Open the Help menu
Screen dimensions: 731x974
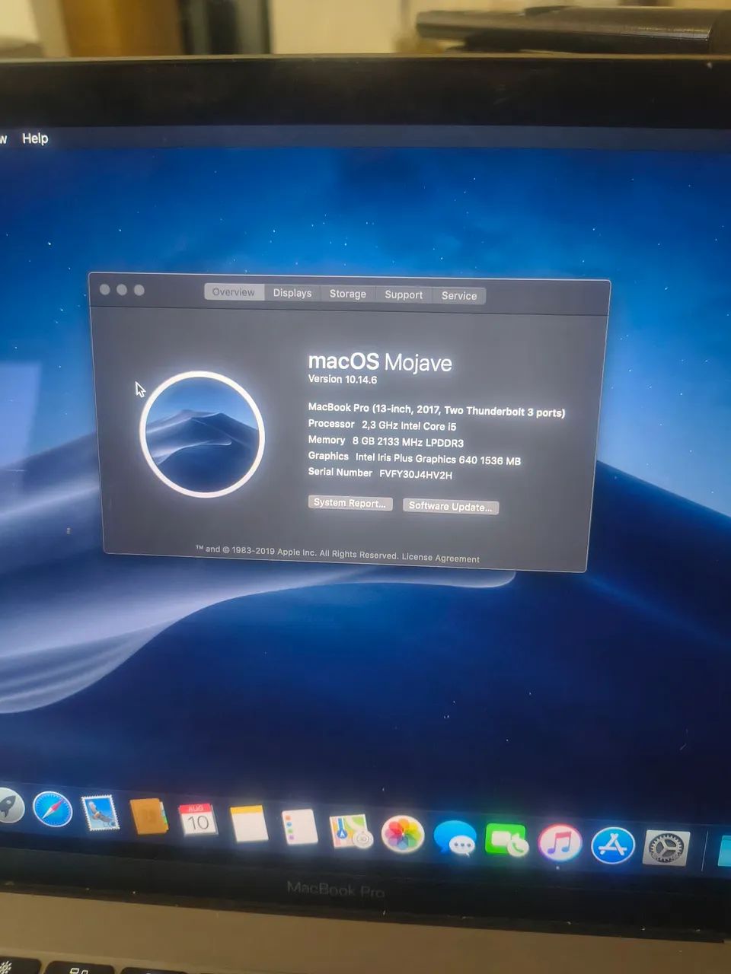pos(35,138)
